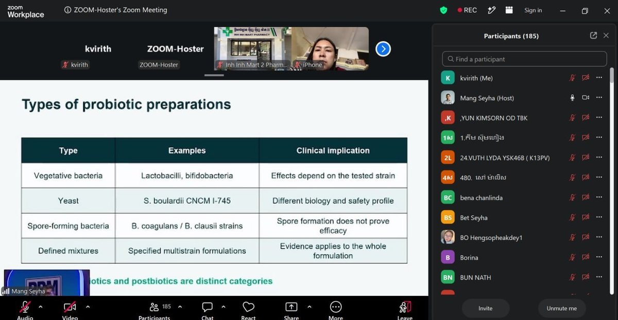Open options dots for Mang Seyha (Host)

[x=599, y=97]
